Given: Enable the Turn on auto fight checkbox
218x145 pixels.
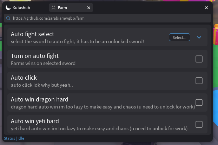Looking at the screenshot, I should 199,59.
